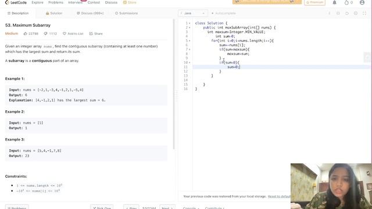Click the streak flame counter icon
The image size is (372, 209).
click(x=346, y=2)
